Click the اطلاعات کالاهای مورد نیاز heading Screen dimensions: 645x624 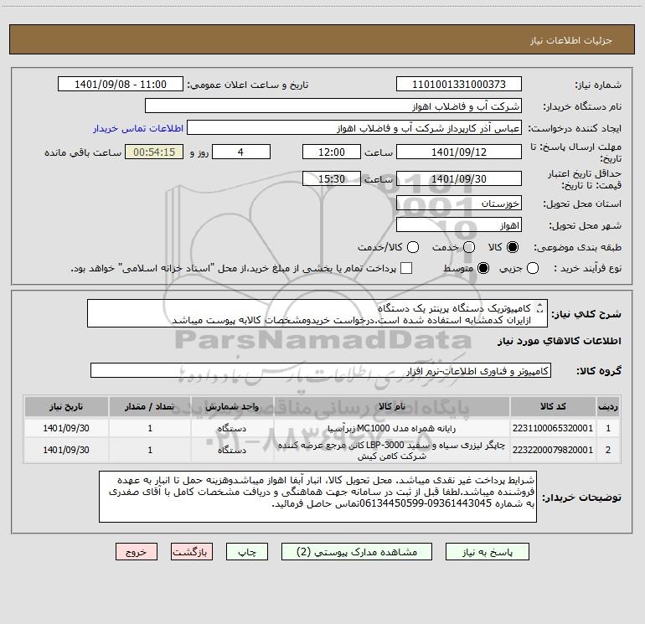560,341
